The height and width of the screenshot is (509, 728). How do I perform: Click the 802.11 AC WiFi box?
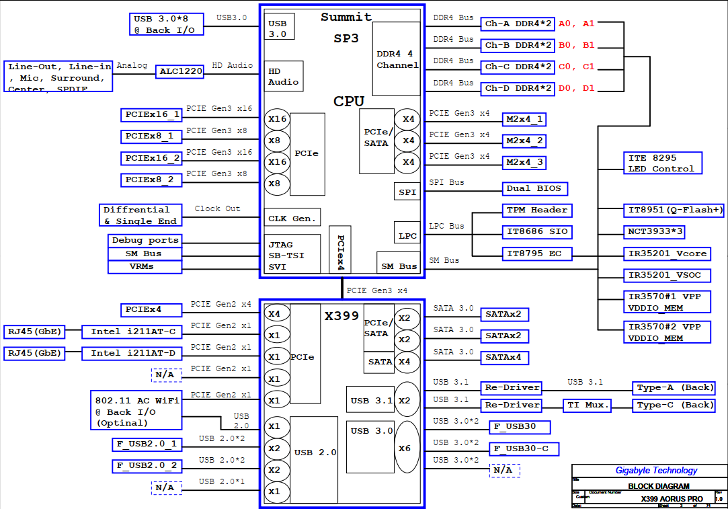136,410
